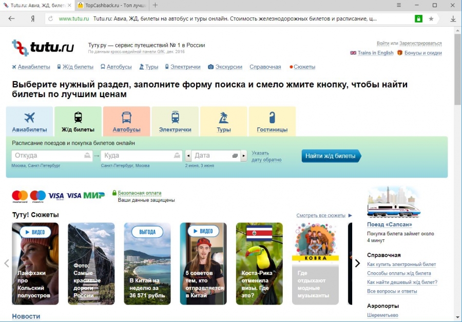
Task: Open Лайфхаки про Кольский полуостров story
Action: 35,263
